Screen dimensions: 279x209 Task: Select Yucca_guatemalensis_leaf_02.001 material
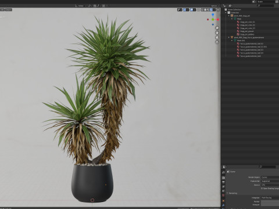click(x=253, y=46)
